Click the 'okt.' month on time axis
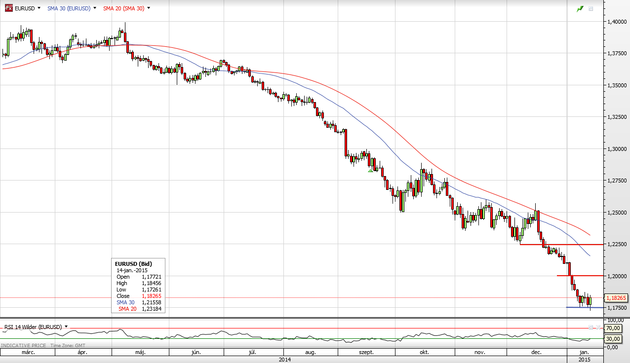 coord(423,353)
